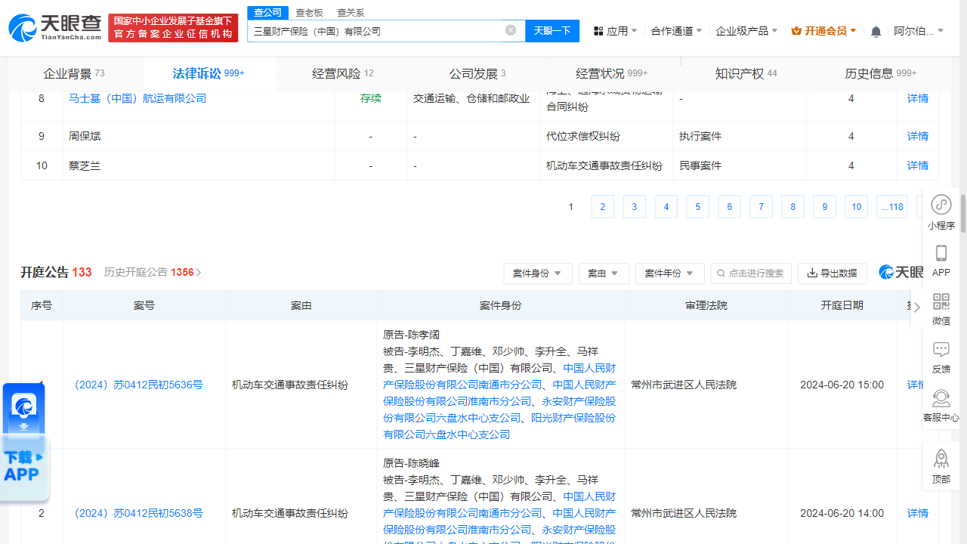Open 反馈 feedback icon
Screen dimensions: 967x544
coord(941,357)
